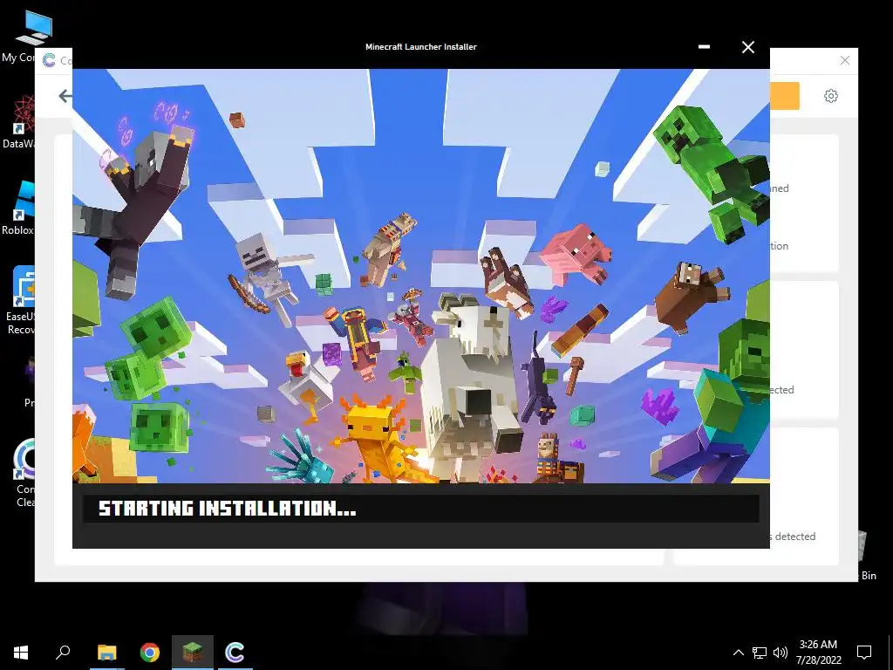Screen dimensions: 893x670
Task: Click the Minecraft artwork splash image
Action: [x=421, y=276]
